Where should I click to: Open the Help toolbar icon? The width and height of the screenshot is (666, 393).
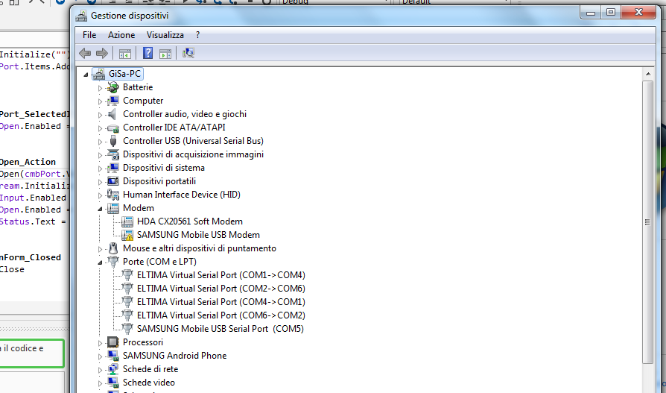148,53
